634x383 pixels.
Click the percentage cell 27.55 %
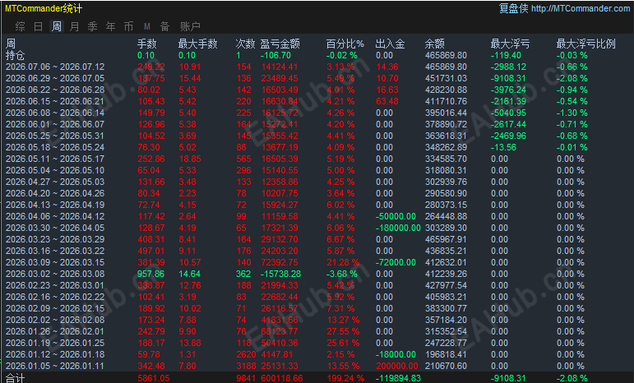click(x=343, y=332)
